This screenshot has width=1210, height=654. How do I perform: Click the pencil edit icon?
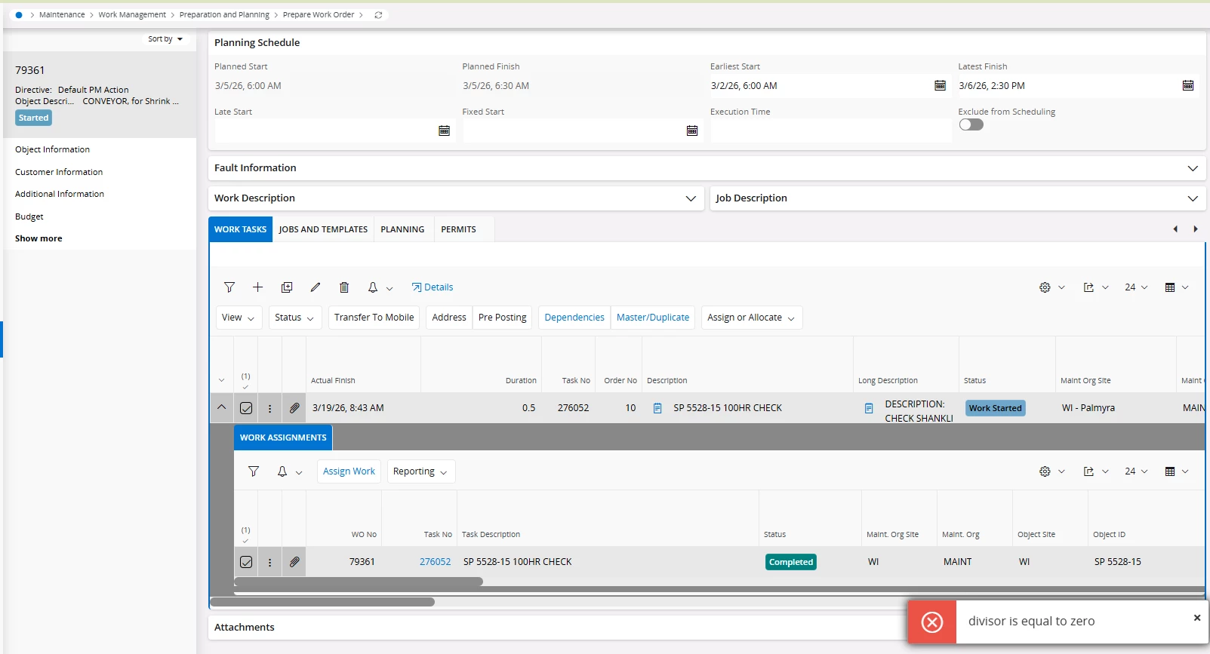tap(316, 287)
